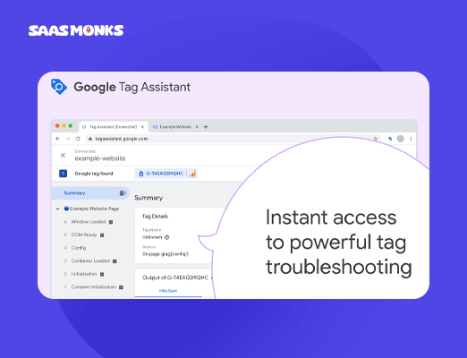Click the 'Google tag found' text
Viewport: 467px width, 358px height.
point(94,174)
